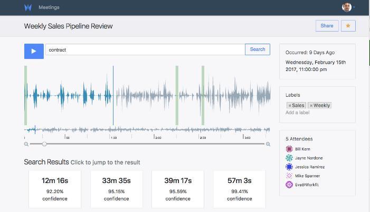This screenshot has width=370, height=212.
Task: Remove the Weekly label
Action: pos(311,105)
